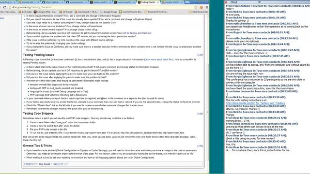Screen dimensions: 310x174
Task: Click the Testing Pending Issues heading
Action: pyautogui.click(x=39, y=55)
